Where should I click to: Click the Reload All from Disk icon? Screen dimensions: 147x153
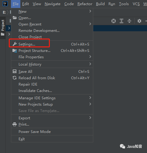click(x=15, y=78)
